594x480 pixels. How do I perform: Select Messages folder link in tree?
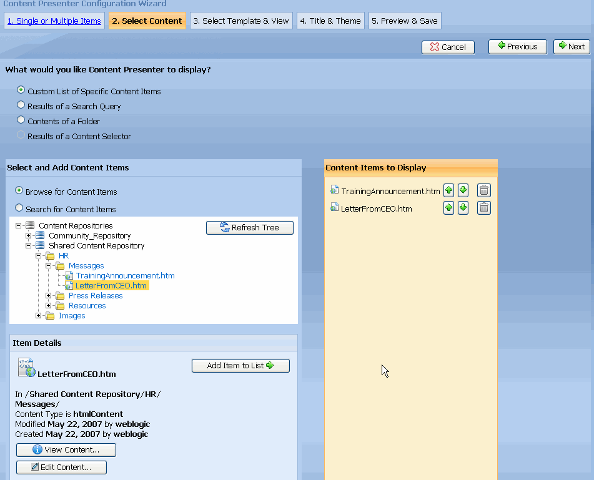86,266
